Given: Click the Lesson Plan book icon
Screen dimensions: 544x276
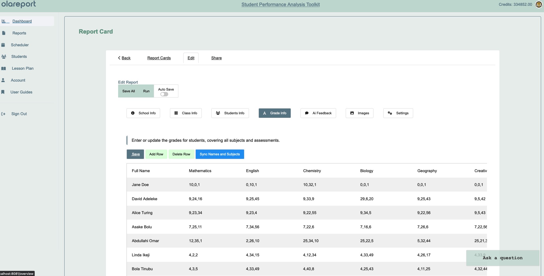Looking at the screenshot, I should point(3,69).
